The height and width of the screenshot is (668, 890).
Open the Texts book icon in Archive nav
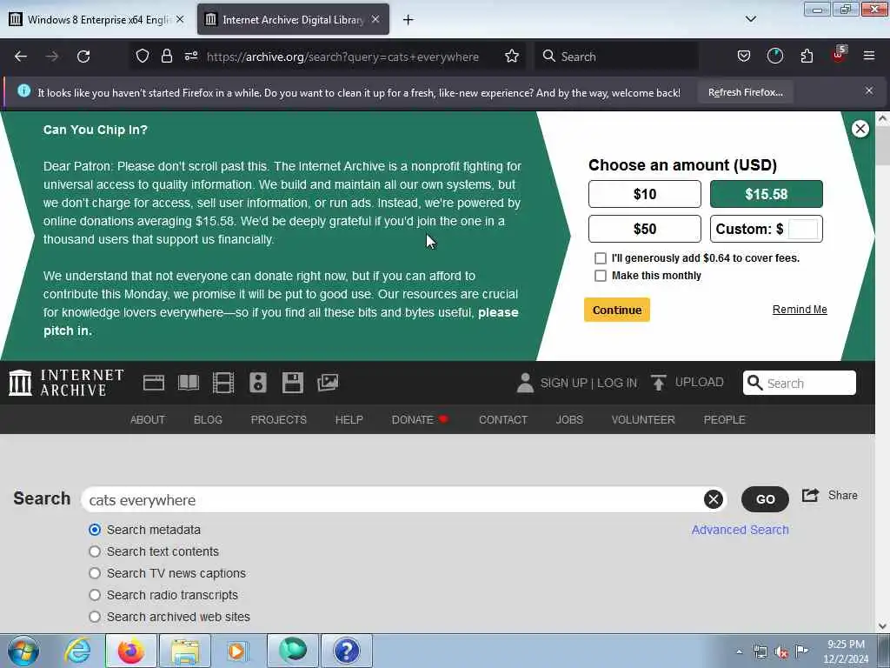pos(189,383)
